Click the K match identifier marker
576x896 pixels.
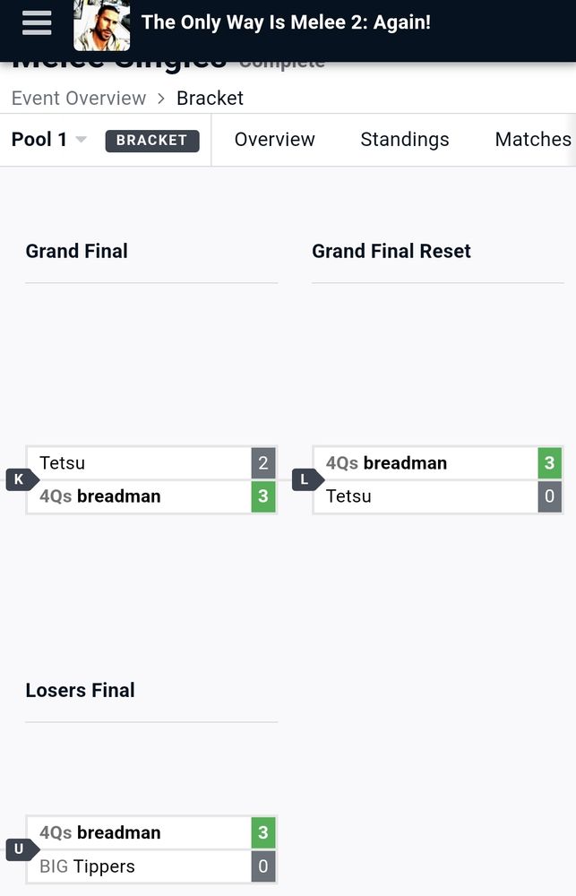18,479
